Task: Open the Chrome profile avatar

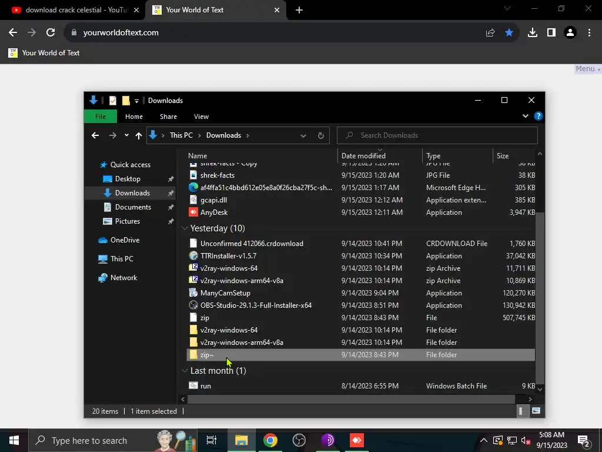Action: (x=570, y=33)
